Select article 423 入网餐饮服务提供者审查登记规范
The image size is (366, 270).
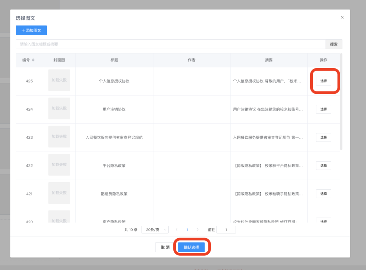[x=323, y=137]
